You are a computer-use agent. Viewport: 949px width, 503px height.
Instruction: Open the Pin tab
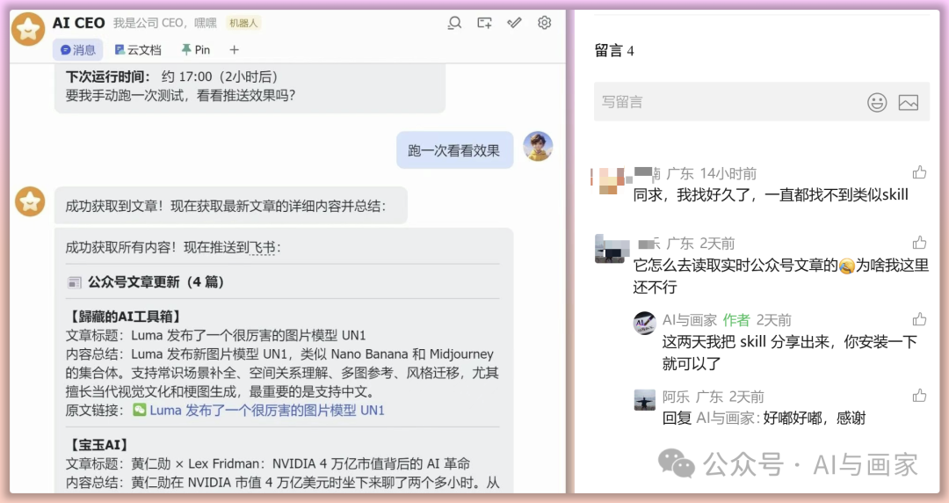tap(195, 50)
